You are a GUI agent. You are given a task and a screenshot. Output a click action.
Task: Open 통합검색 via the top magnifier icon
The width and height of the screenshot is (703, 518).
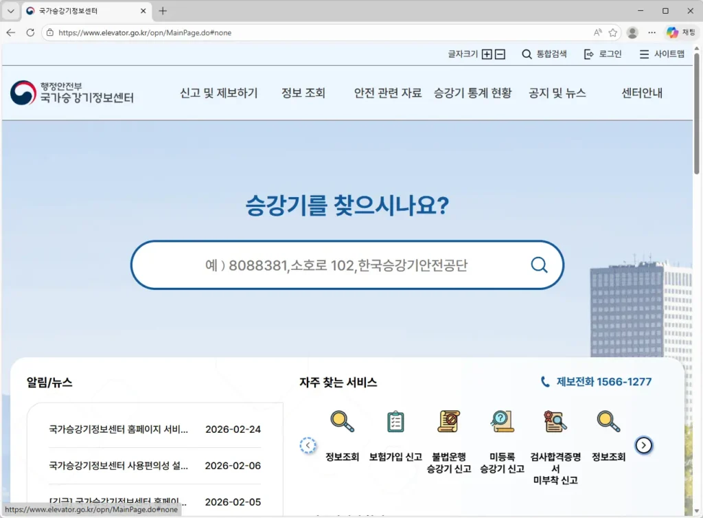click(x=525, y=54)
